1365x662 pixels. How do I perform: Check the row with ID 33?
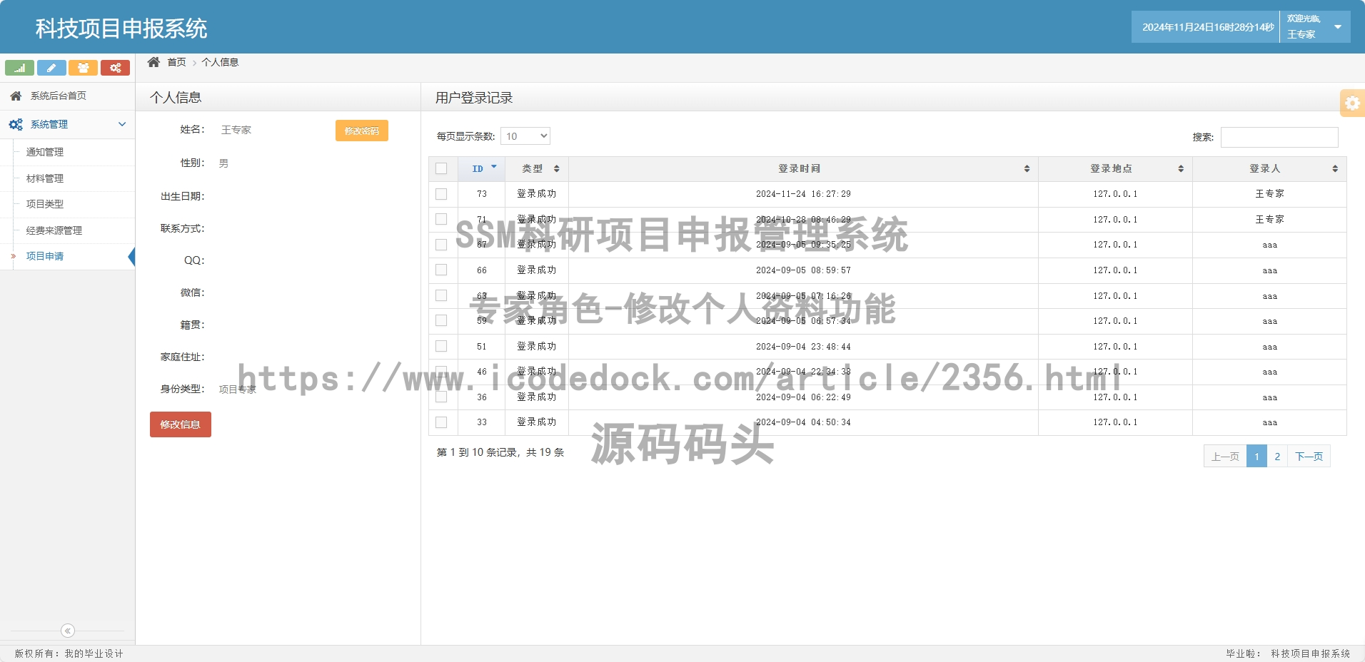pos(441,422)
